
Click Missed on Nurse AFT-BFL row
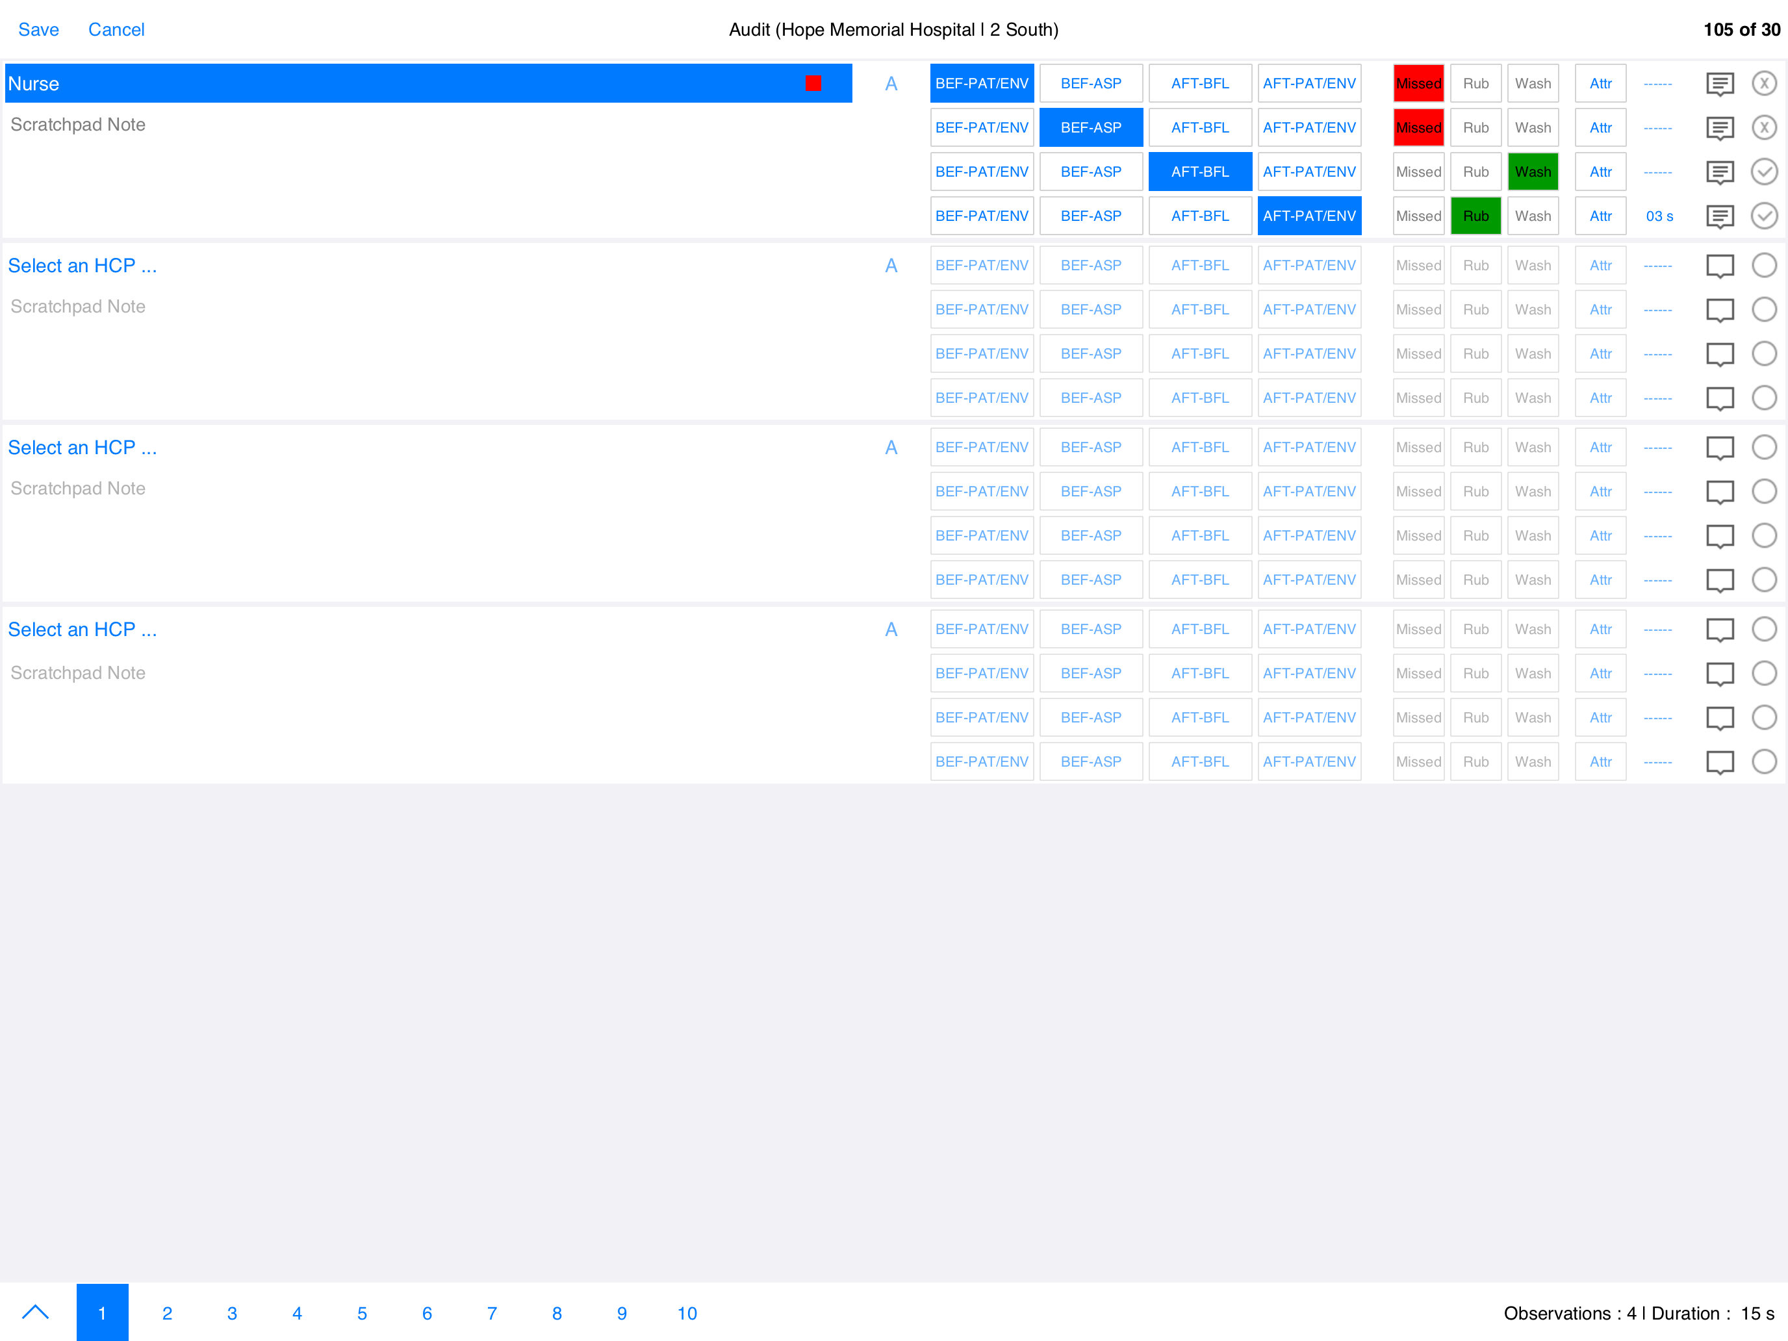[1418, 172]
